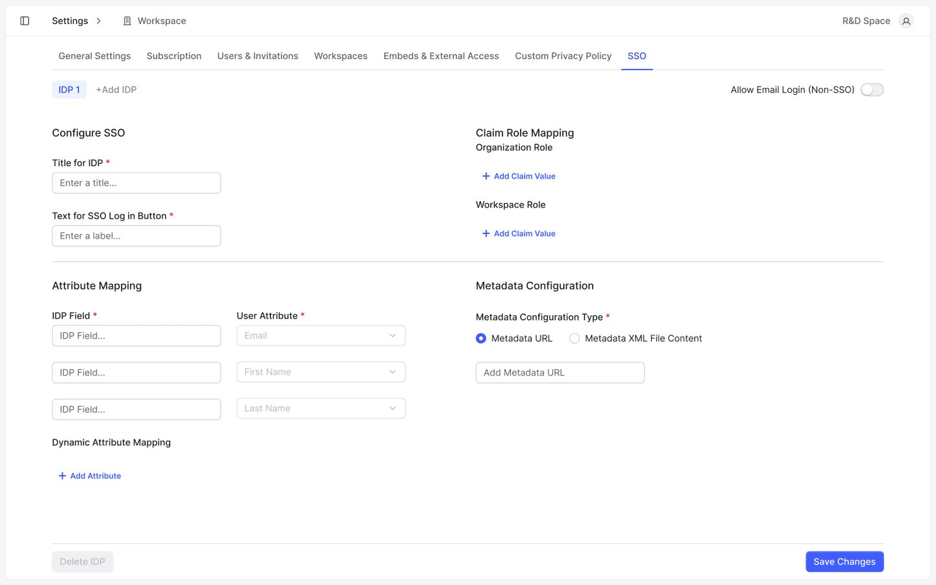Viewport: 936px width, 585px height.
Task: Focus the SSO Log in Button label field
Action: (x=136, y=236)
